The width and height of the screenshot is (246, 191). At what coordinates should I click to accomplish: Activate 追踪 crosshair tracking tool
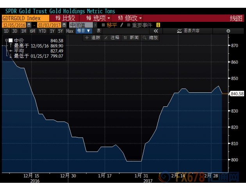93,38
